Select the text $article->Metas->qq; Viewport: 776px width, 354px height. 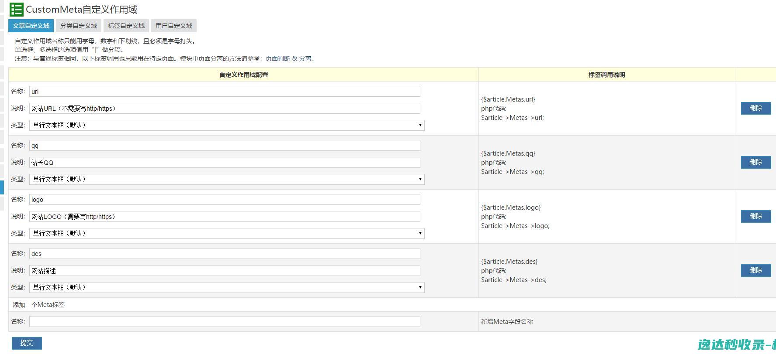tap(513, 172)
